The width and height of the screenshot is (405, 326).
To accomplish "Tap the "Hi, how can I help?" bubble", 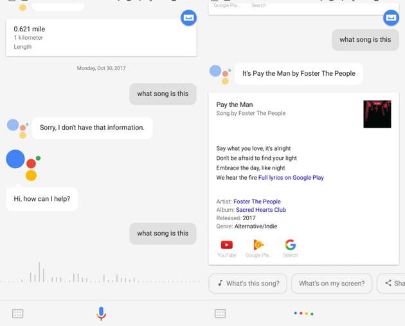I will [42, 199].
